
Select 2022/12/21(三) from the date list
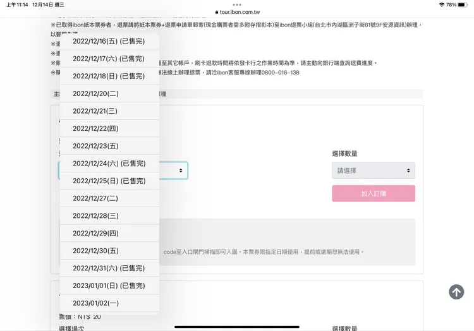click(x=109, y=111)
